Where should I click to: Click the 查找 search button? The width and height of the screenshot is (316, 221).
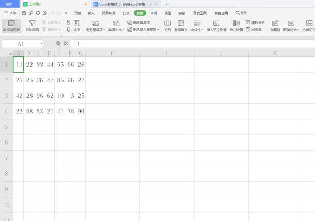242,13
